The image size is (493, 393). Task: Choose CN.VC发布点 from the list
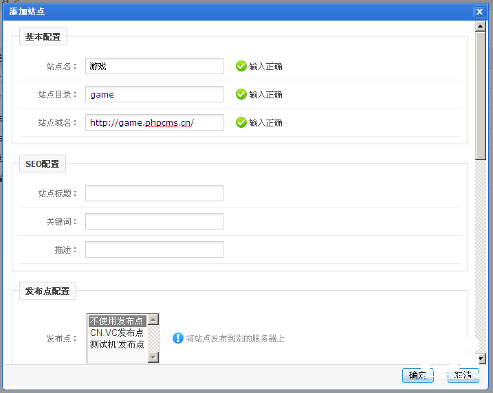[116, 333]
